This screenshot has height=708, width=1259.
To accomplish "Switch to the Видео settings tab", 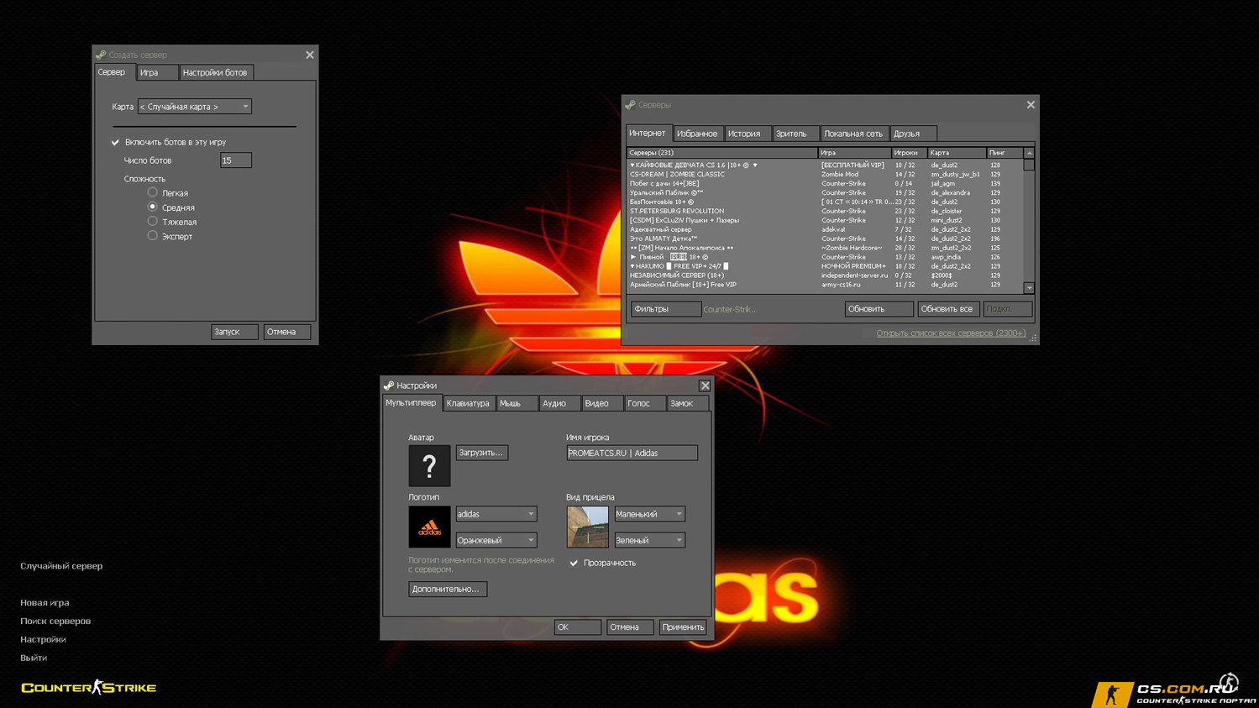I will [x=601, y=403].
